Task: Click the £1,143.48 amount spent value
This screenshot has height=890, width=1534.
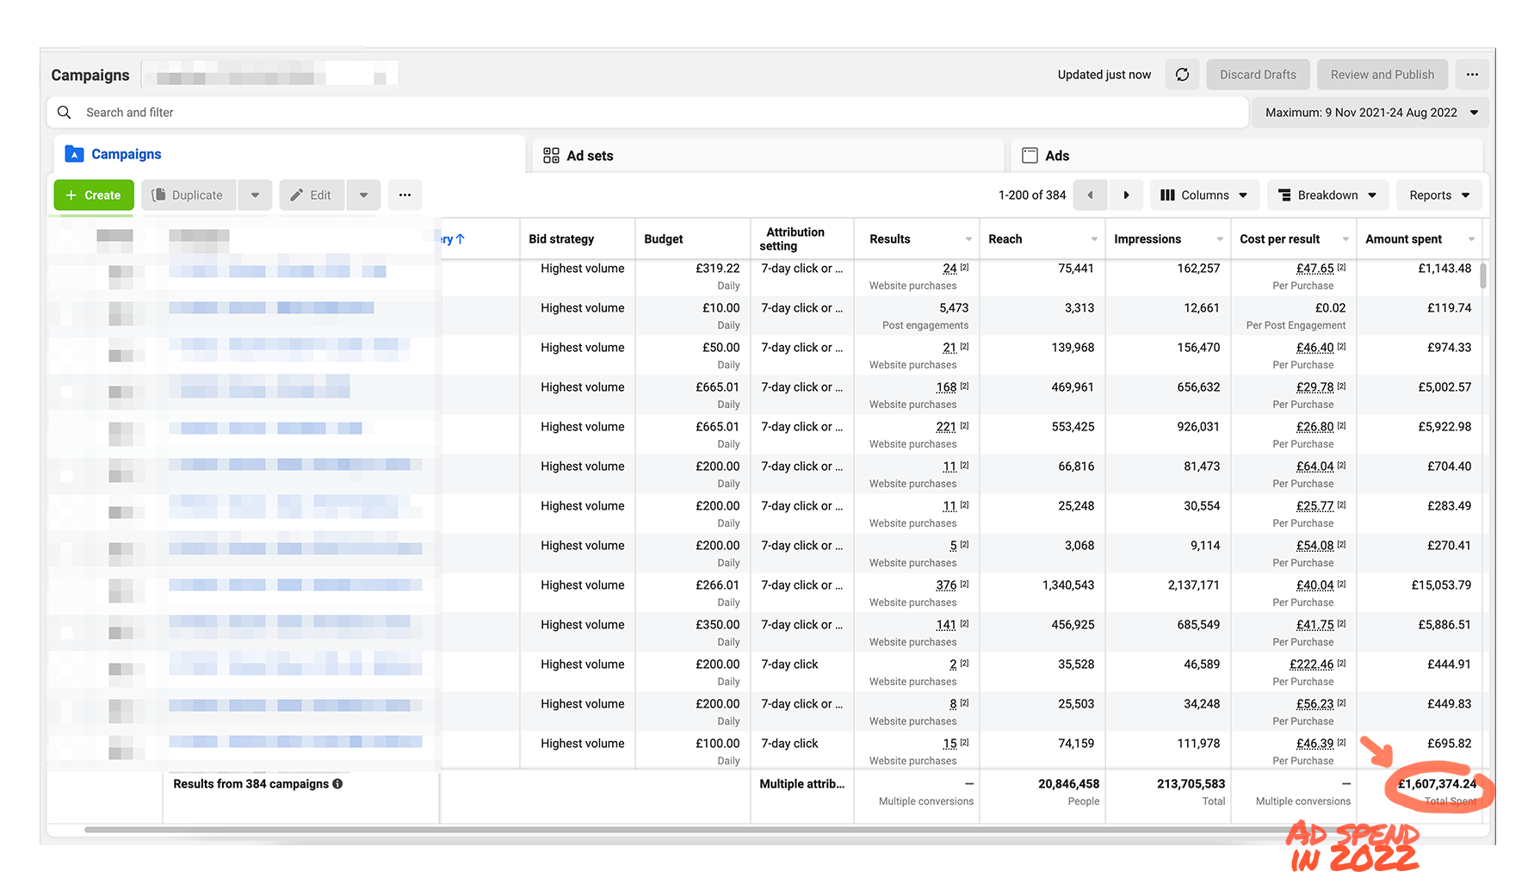Action: tap(1444, 269)
